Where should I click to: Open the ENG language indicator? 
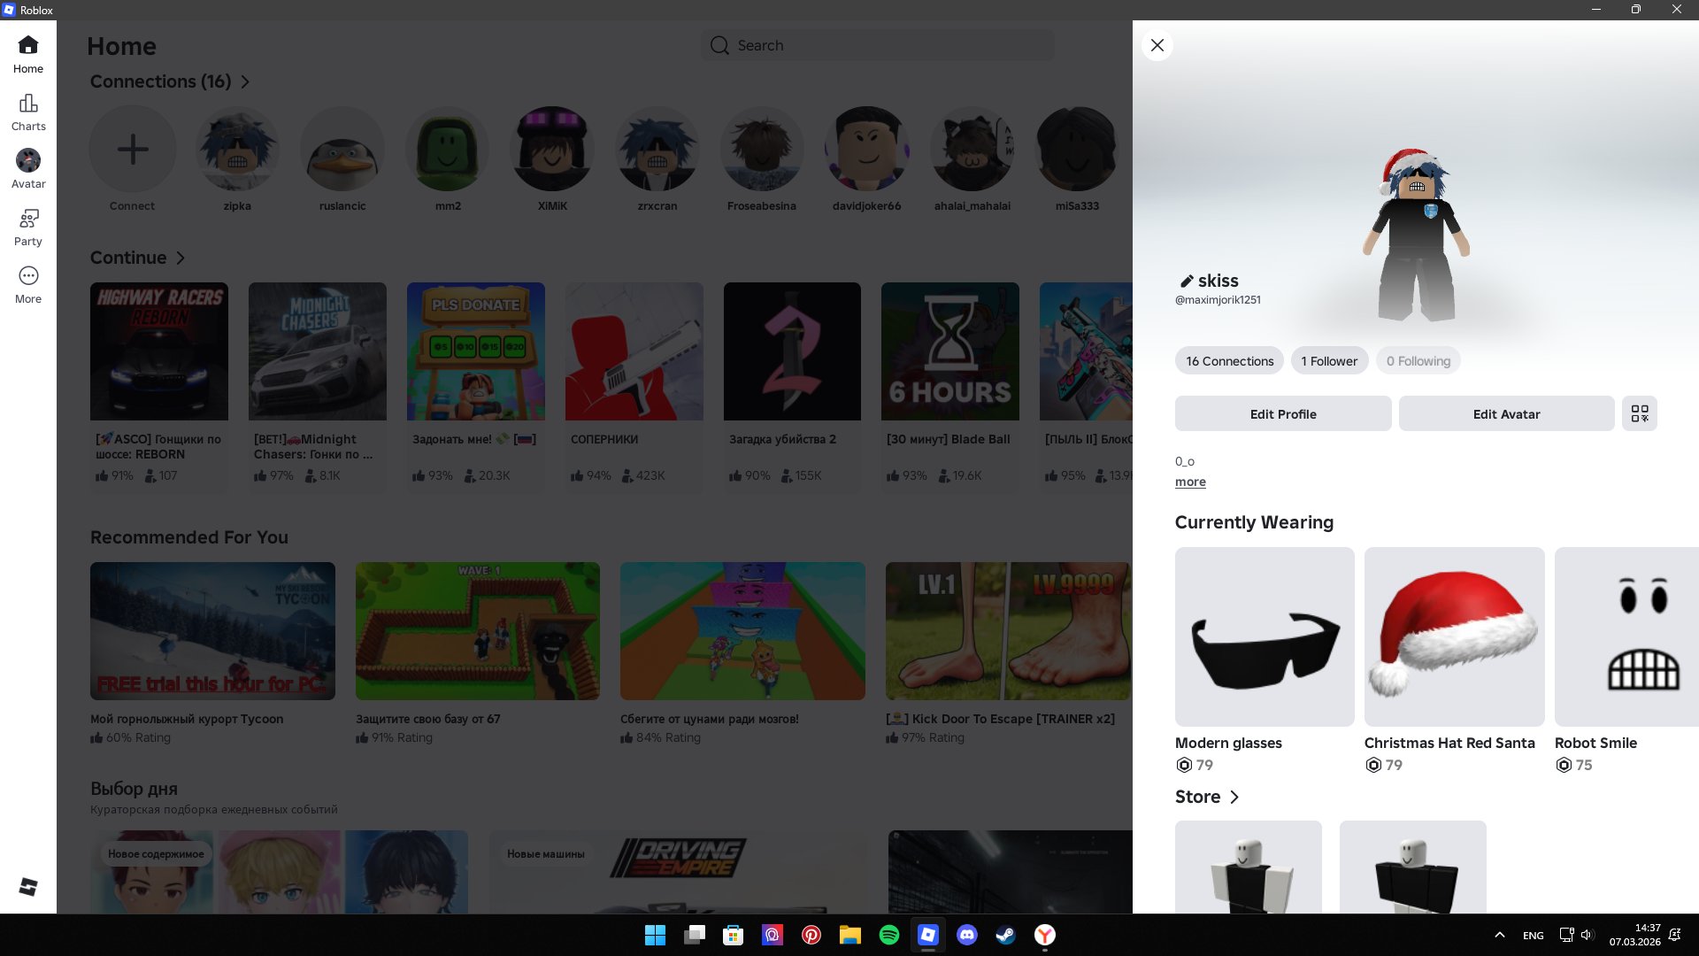(x=1534, y=936)
